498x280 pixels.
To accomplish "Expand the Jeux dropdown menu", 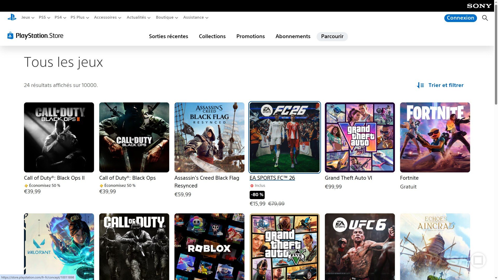I will coord(28,17).
